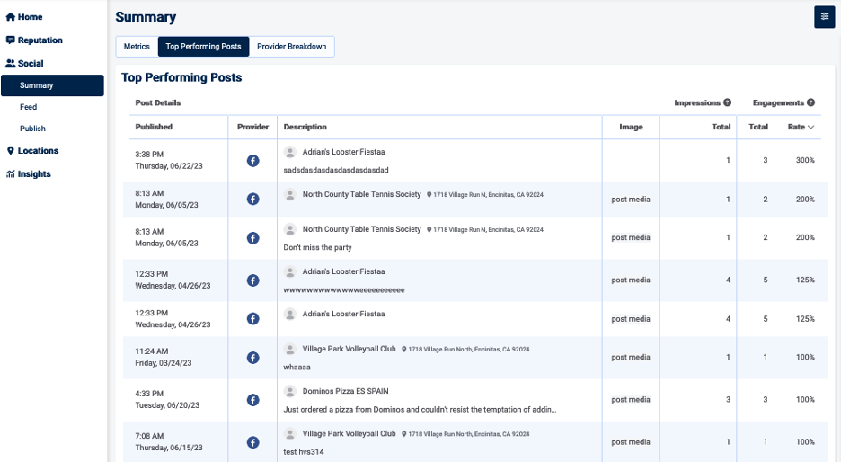Screen dimensions: 841x462
Task: Navigate to Home
Action: [x=30, y=17]
